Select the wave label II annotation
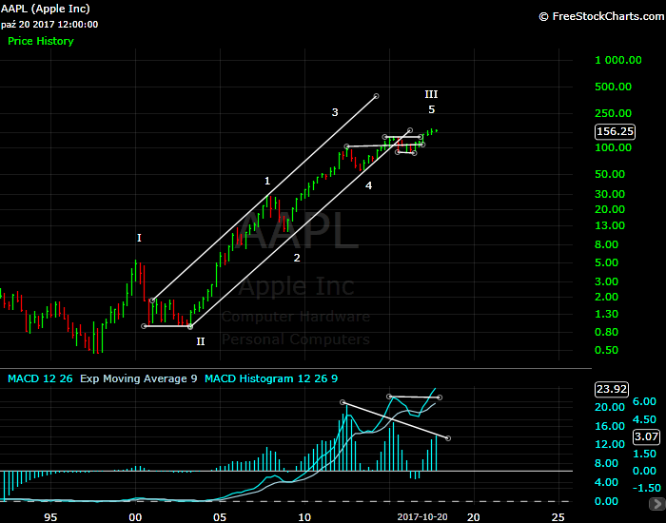 pyautogui.click(x=201, y=341)
